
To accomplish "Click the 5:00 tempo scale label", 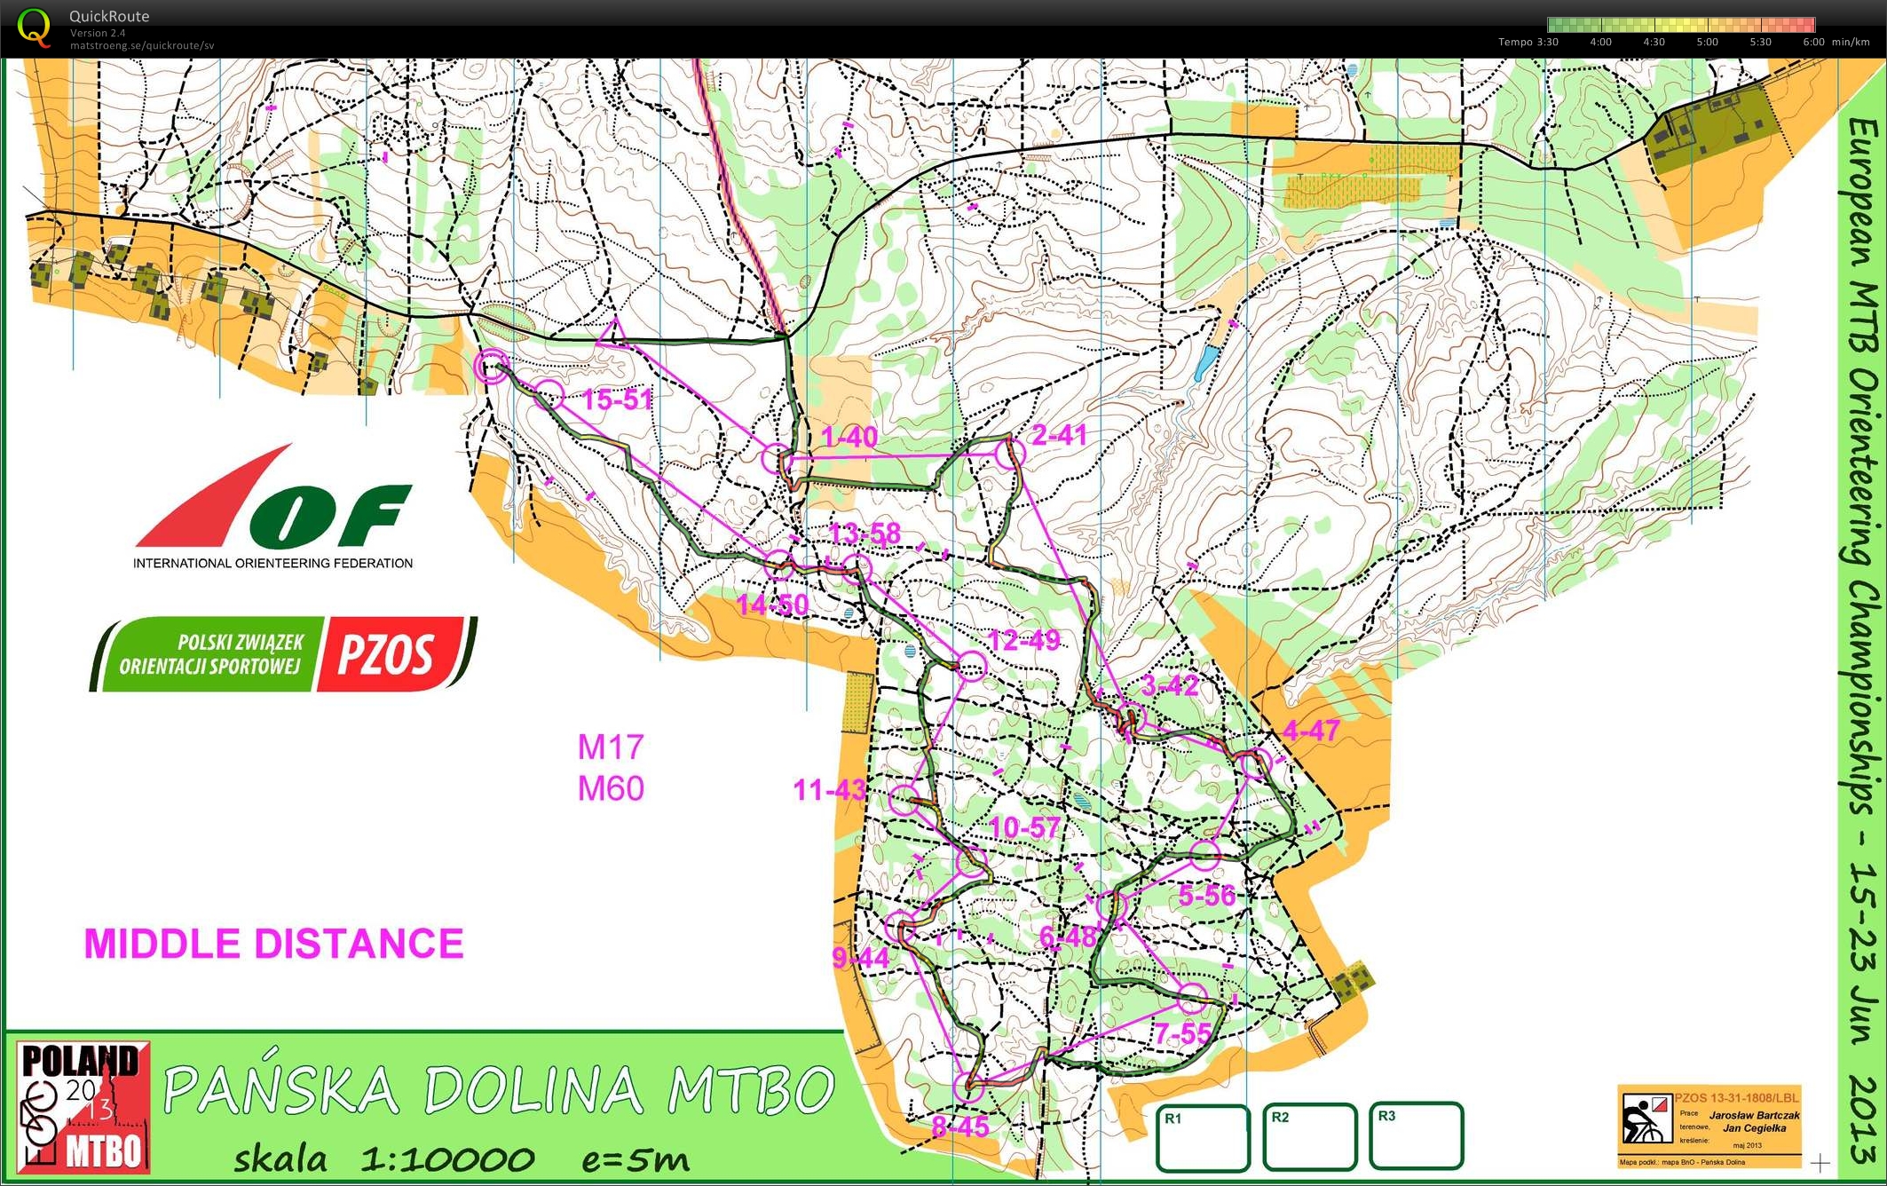I will (x=1707, y=42).
